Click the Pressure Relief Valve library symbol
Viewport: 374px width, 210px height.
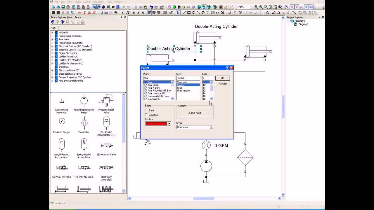pos(106,104)
